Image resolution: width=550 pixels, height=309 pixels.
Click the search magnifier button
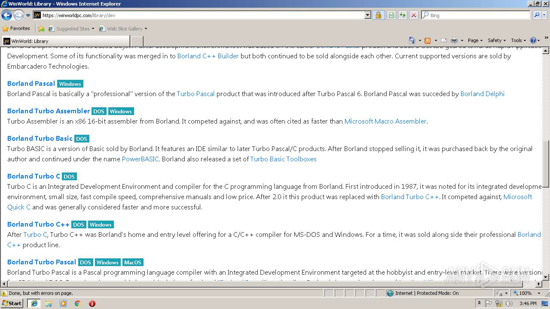(x=537, y=15)
